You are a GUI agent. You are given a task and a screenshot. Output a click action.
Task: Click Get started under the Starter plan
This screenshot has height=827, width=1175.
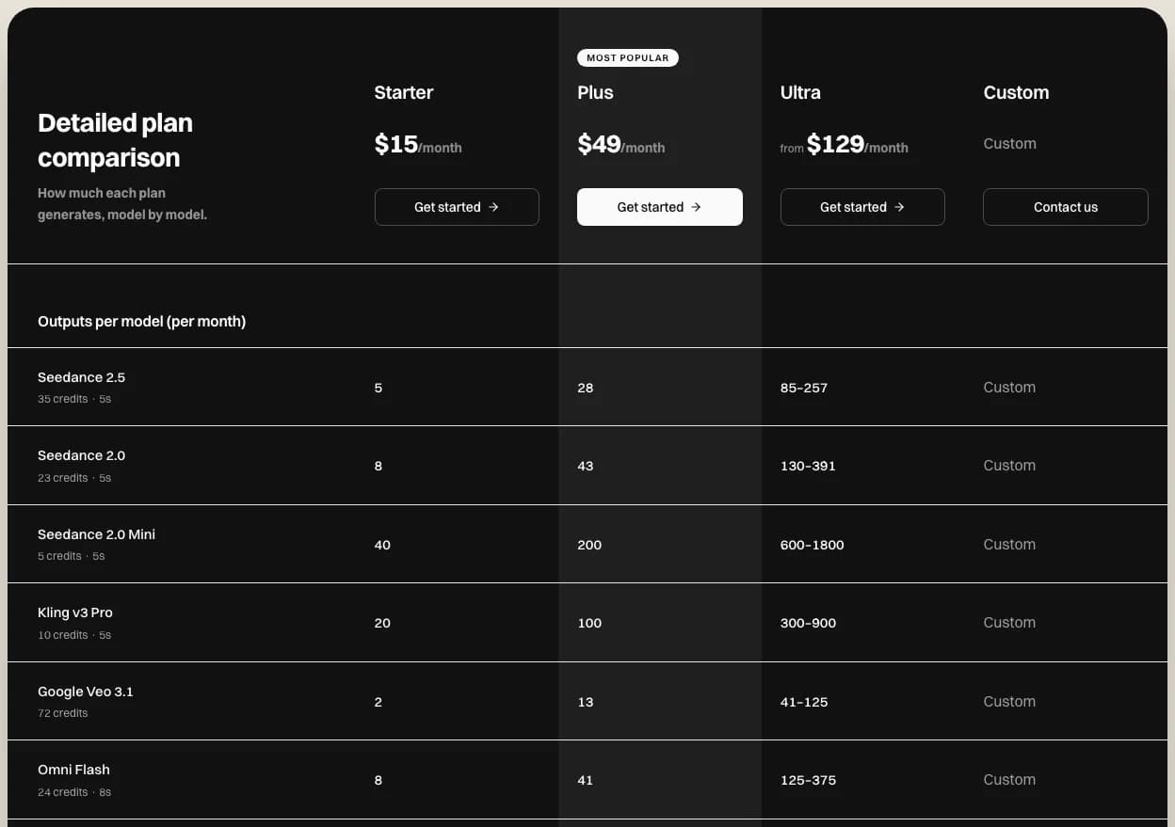(x=457, y=207)
